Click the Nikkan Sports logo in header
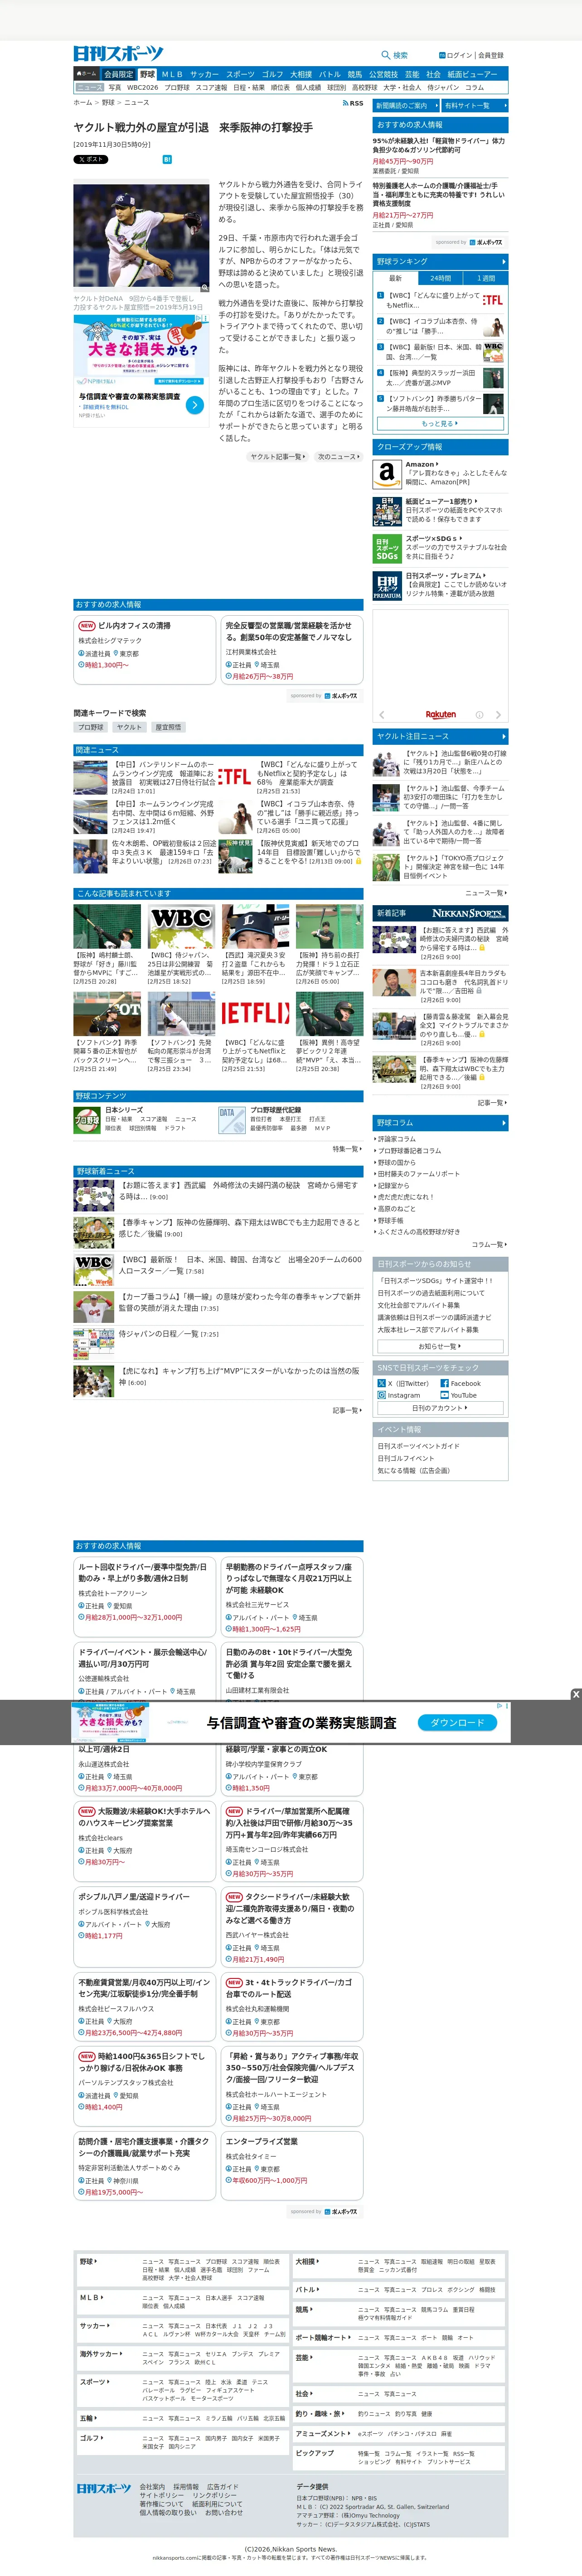 tap(118, 54)
